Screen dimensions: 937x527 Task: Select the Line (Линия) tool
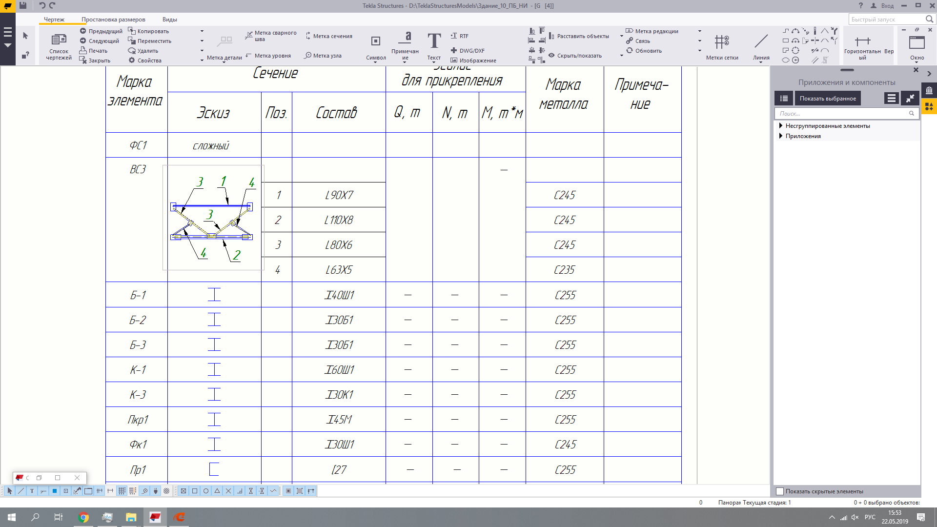761,42
